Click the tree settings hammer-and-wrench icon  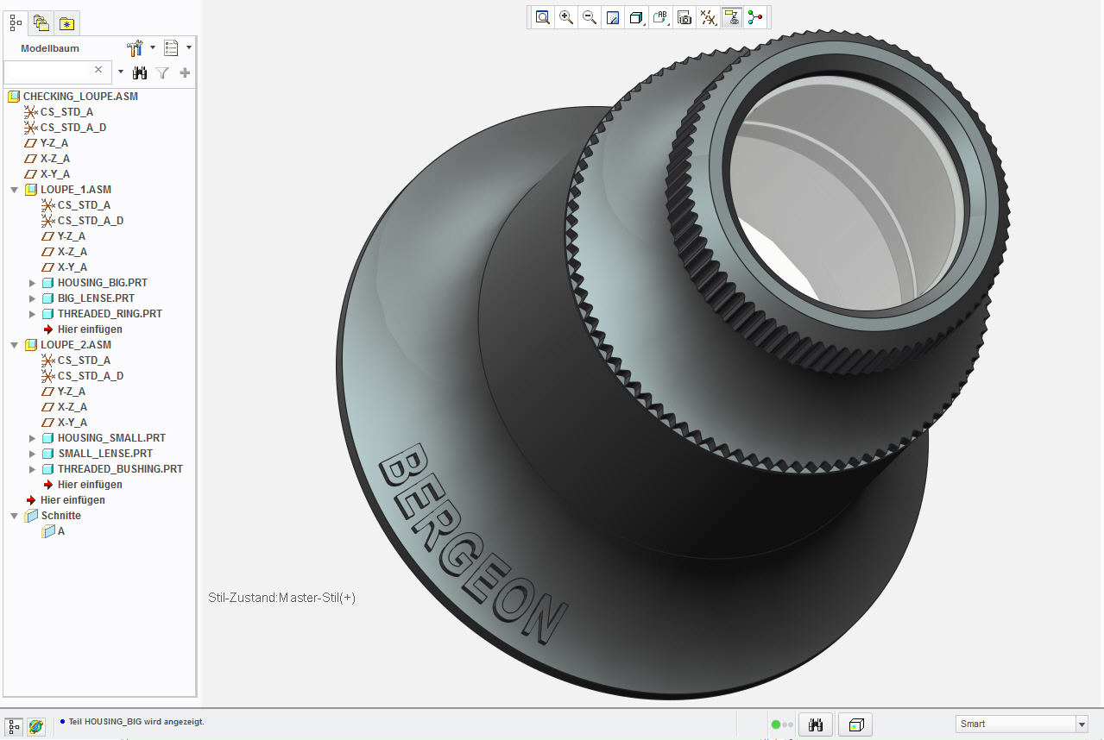pos(135,48)
